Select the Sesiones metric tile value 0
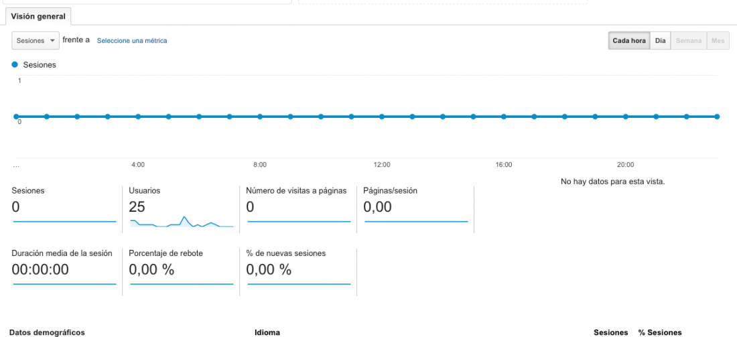The height and width of the screenshot is (337, 737). pos(16,207)
